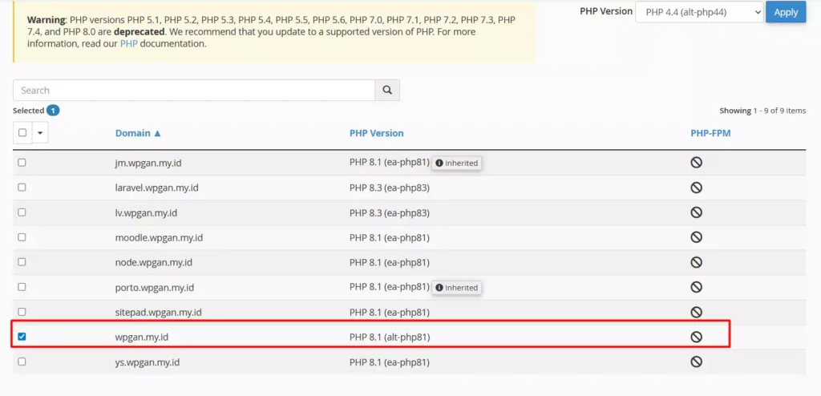Sort by PHP Version column header
This screenshot has height=396, width=821.
point(377,133)
